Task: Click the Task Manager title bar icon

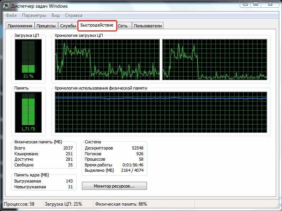Action: pyautogui.click(x=7, y=6)
